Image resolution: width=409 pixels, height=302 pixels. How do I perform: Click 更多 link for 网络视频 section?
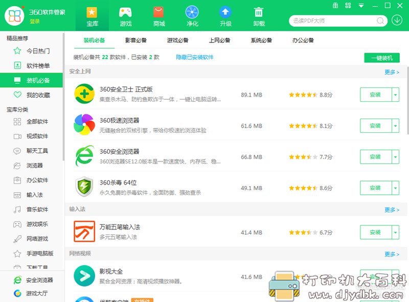(392, 254)
